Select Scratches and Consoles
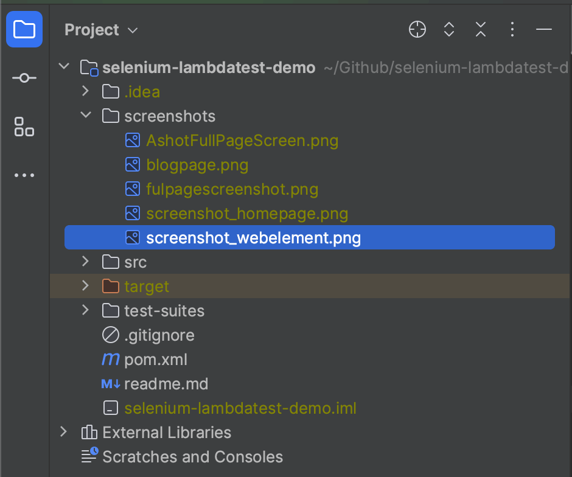Image resolution: width=572 pixels, height=477 pixels. click(192, 457)
